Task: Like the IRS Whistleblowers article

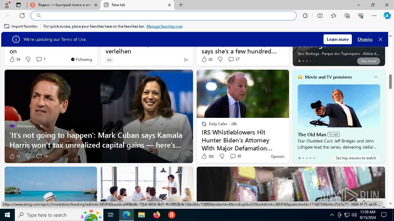Action: 204,157
